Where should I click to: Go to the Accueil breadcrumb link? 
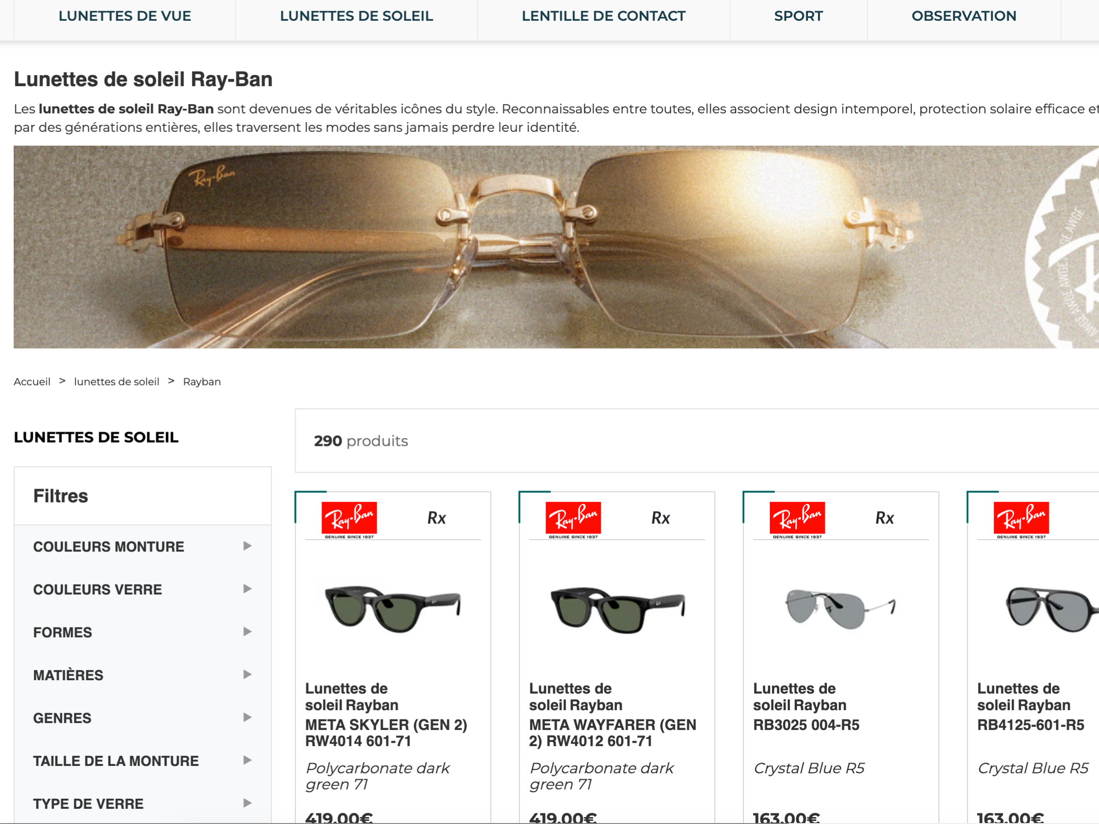point(32,381)
